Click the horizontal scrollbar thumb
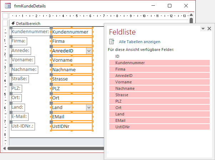Viewport: 215px width, 160px height. [56, 148]
